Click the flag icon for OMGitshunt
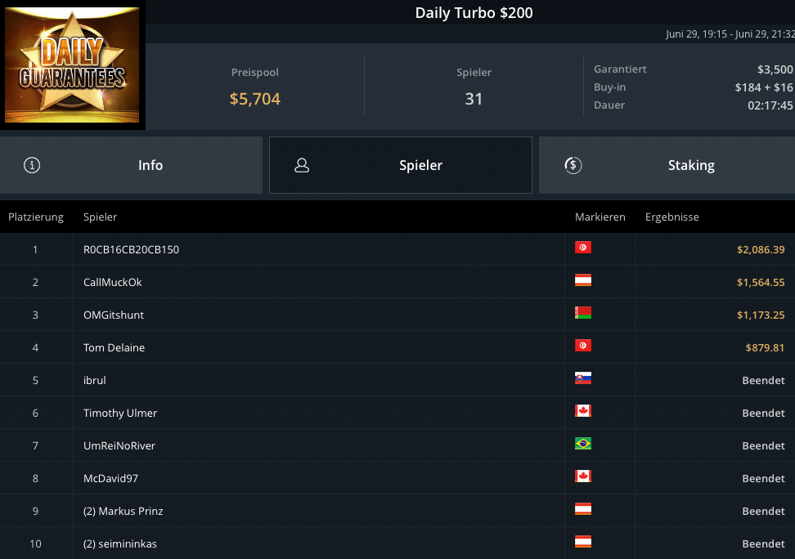 coord(583,313)
